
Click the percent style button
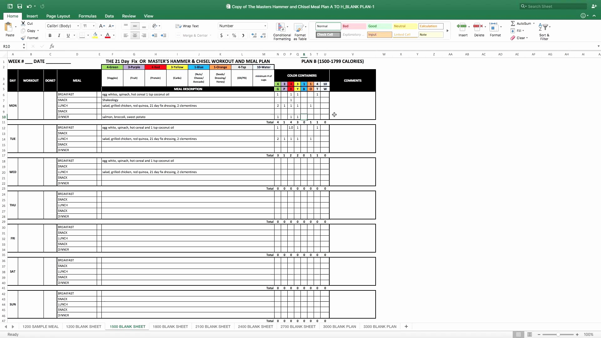coord(234,36)
